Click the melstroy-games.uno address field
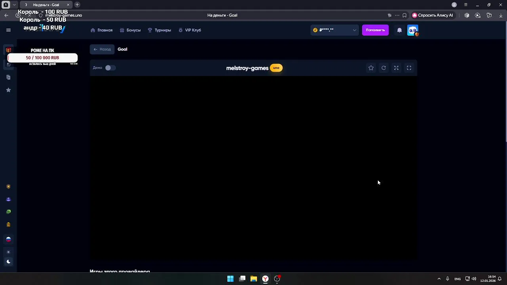 pos(63,15)
